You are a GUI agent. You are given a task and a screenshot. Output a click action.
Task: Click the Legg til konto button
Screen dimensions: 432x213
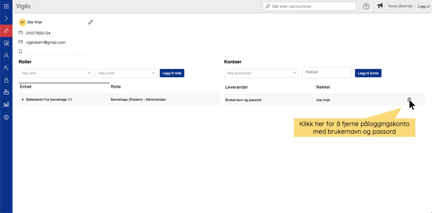(368, 73)
